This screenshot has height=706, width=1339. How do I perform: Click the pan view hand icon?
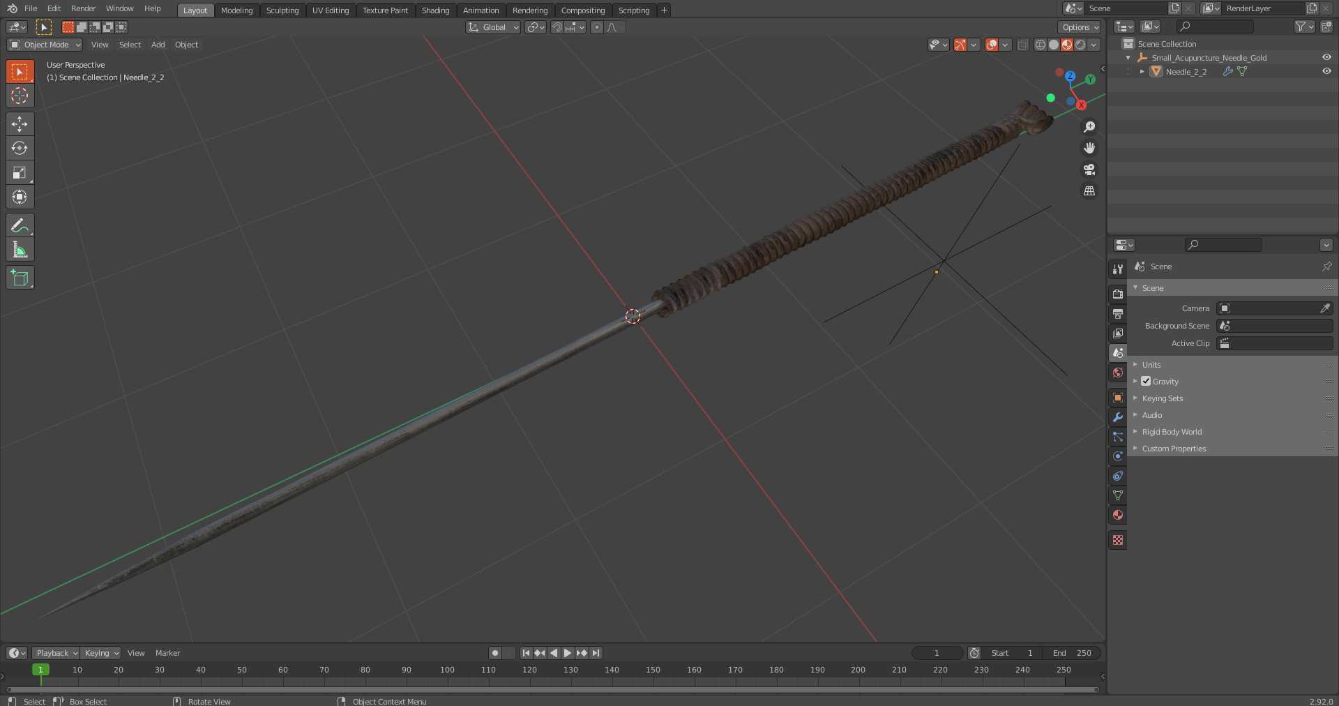pos(1089,148)
